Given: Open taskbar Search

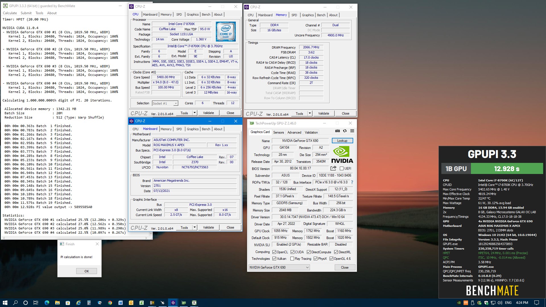Looking at the screenshot, I should (15, 303).
